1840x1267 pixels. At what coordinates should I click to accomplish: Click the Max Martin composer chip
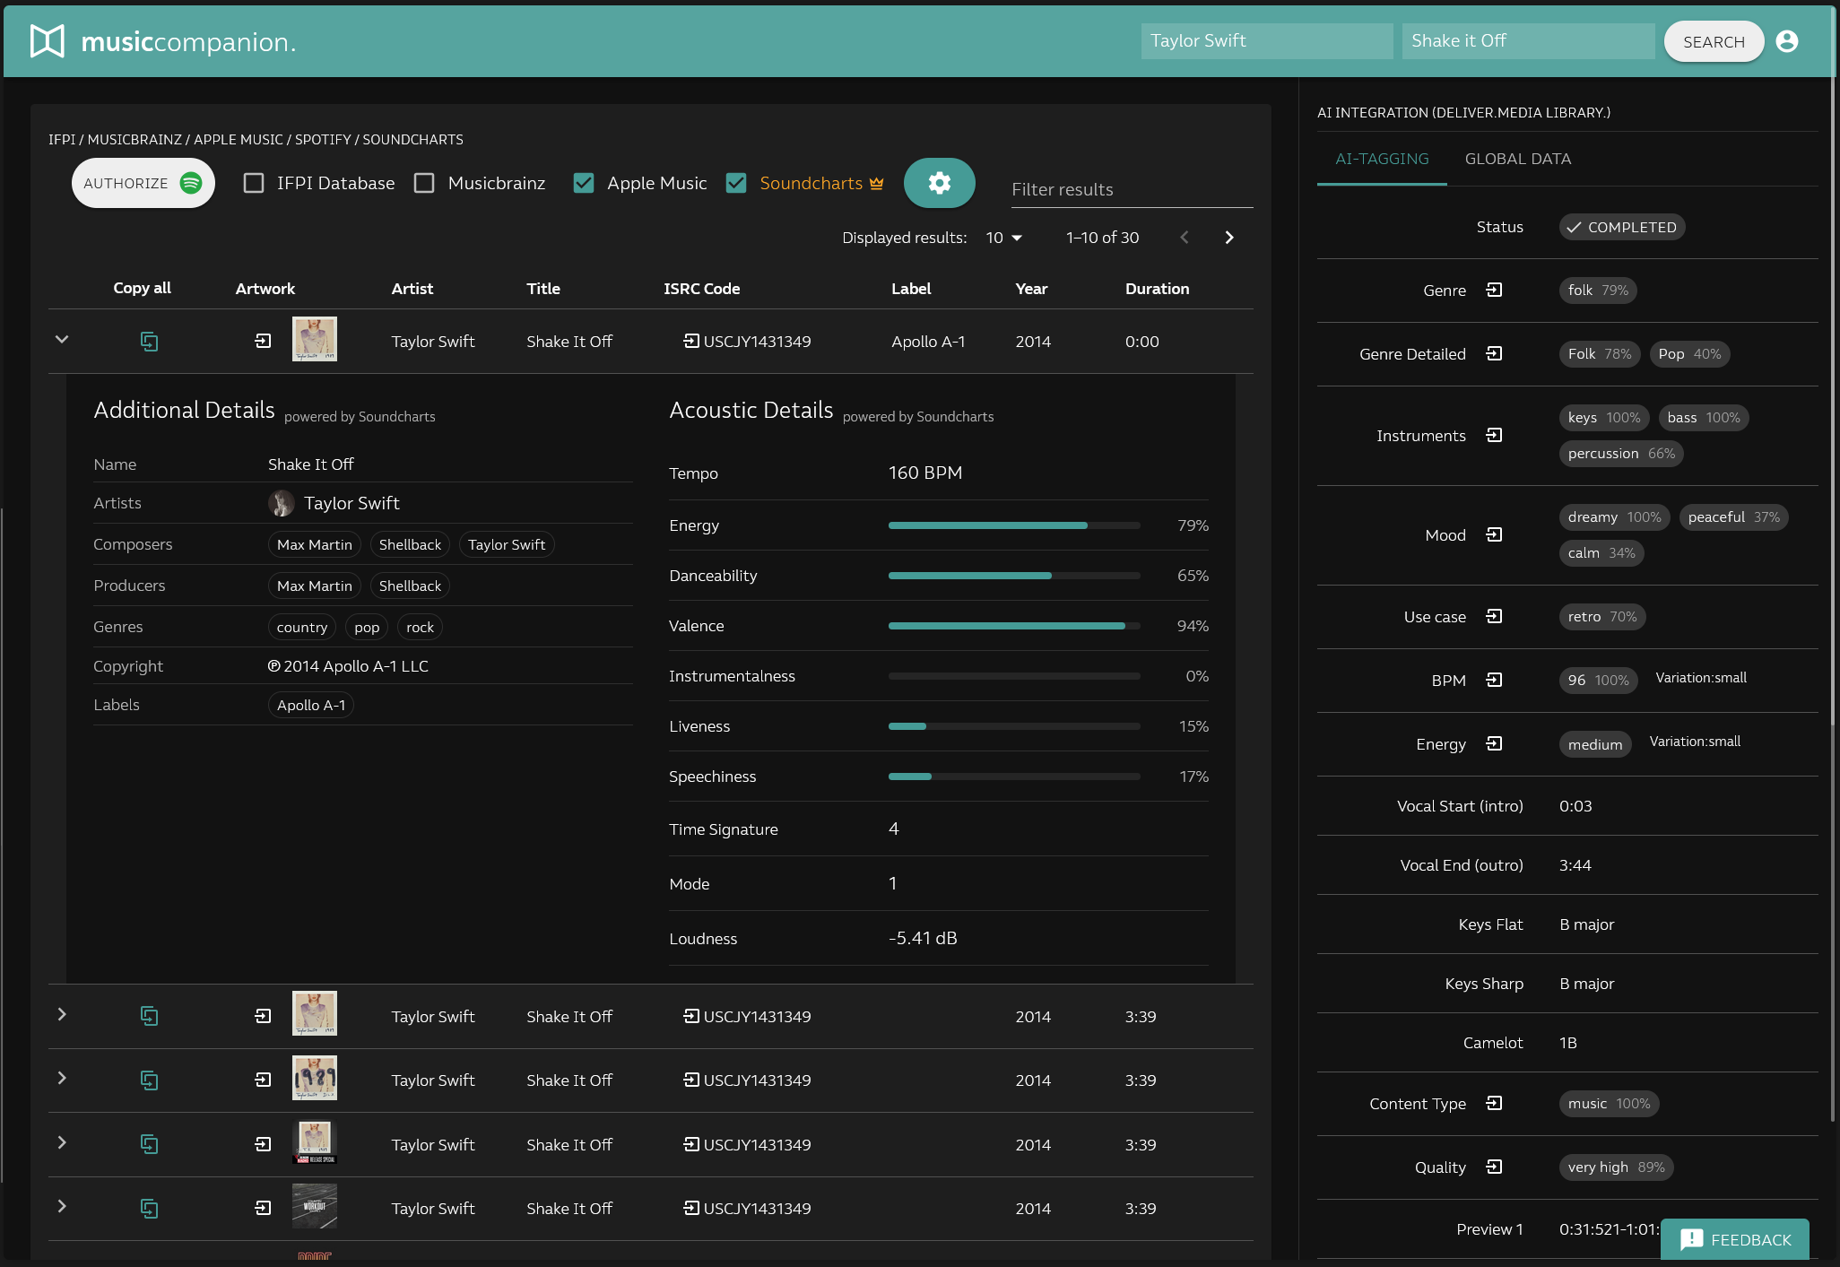click(x=314, y=544)
